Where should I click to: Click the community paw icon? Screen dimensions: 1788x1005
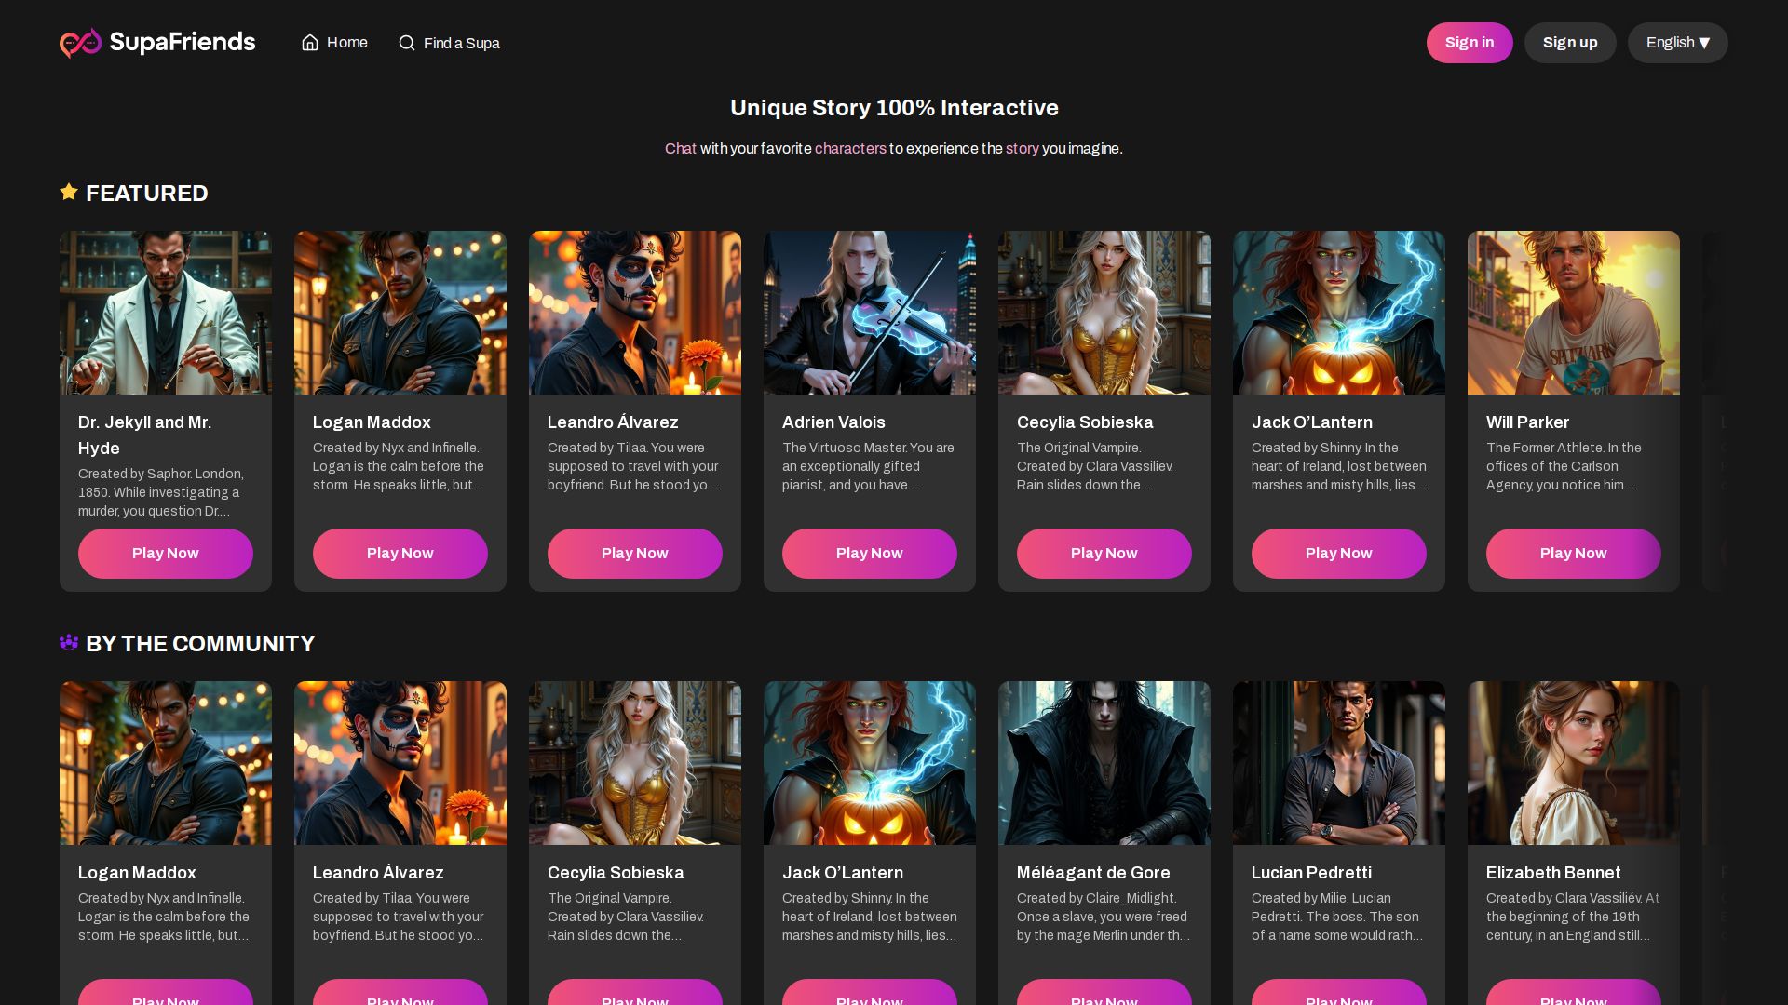point(69,642)
